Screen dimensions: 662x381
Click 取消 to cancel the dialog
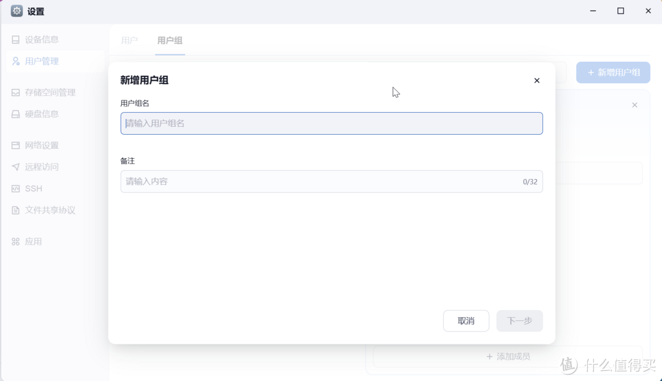coord(466,320)
